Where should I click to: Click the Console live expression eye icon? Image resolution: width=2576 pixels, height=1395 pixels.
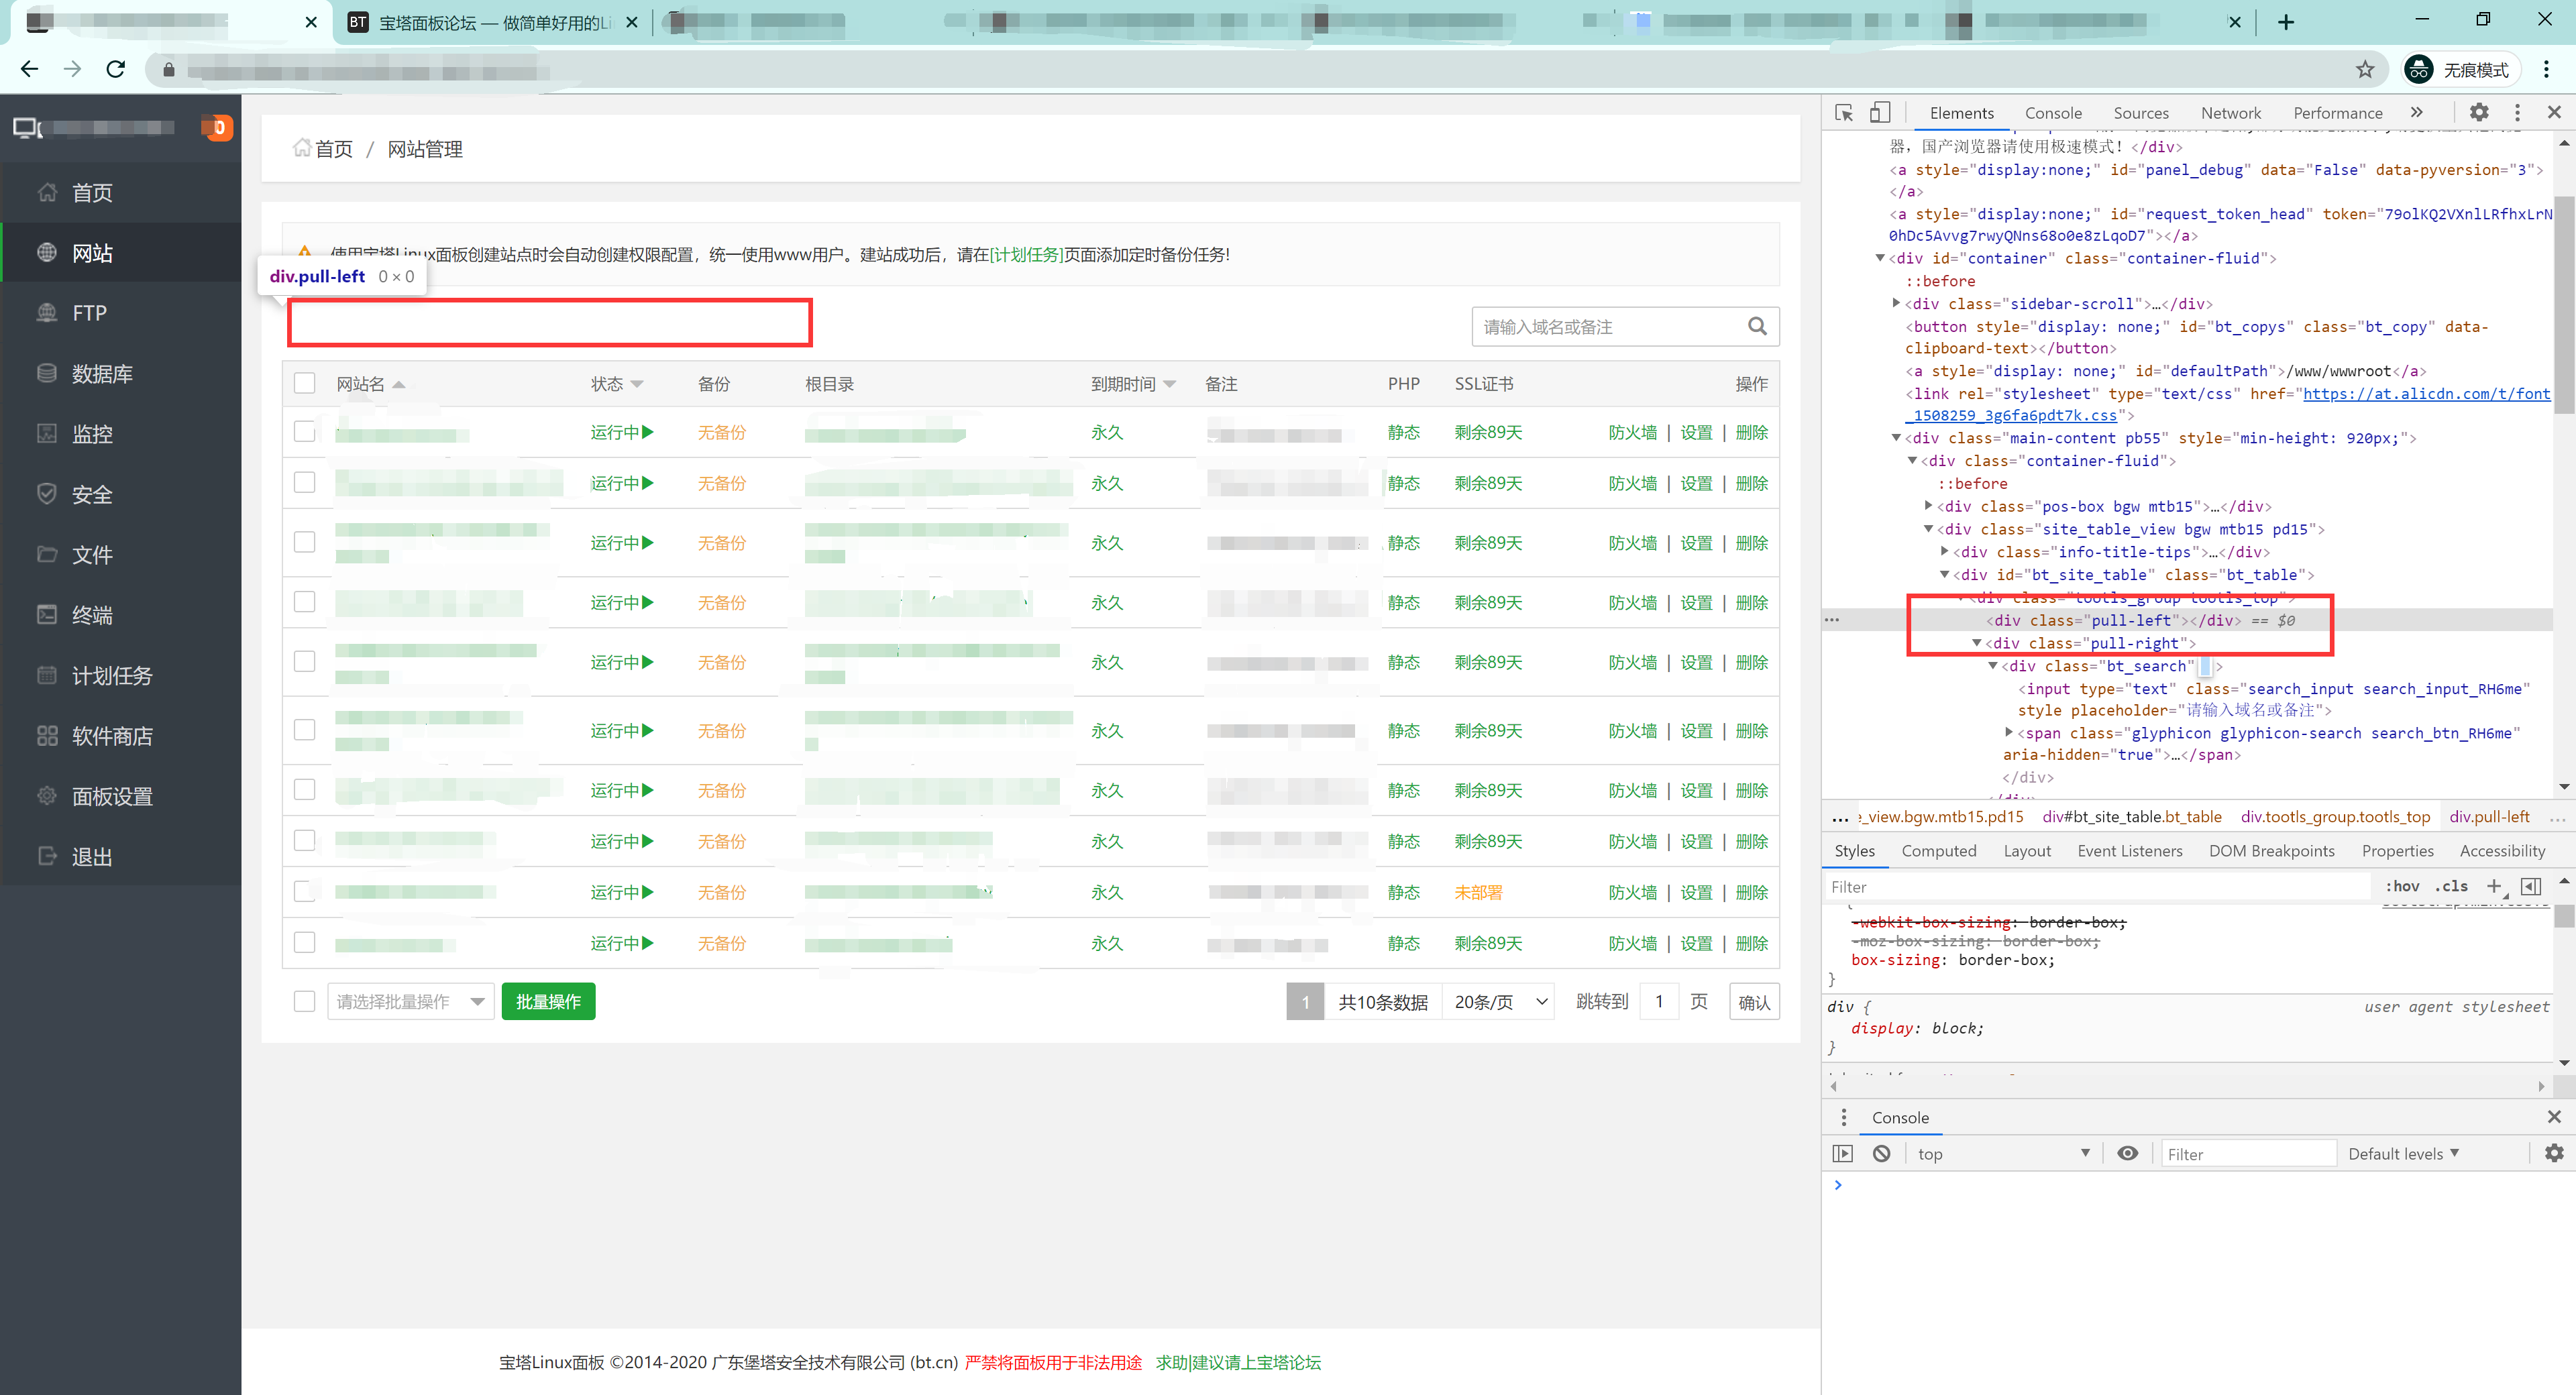pos(2127,1153)
